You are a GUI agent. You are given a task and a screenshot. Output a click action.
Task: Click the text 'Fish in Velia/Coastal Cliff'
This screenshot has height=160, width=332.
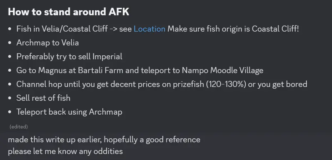click(62, 29)
